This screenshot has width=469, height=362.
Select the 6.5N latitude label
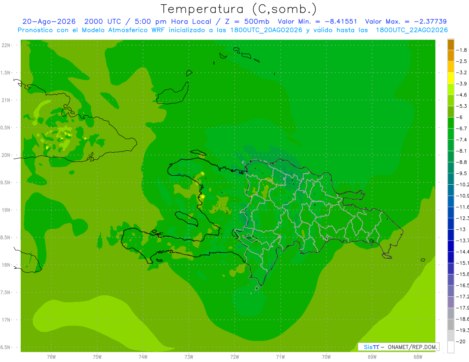pyautogui.click(x=5, y=347)
